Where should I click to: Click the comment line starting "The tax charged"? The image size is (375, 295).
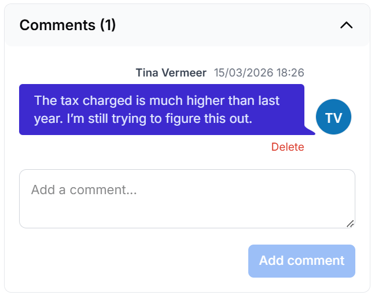point(157,101)
